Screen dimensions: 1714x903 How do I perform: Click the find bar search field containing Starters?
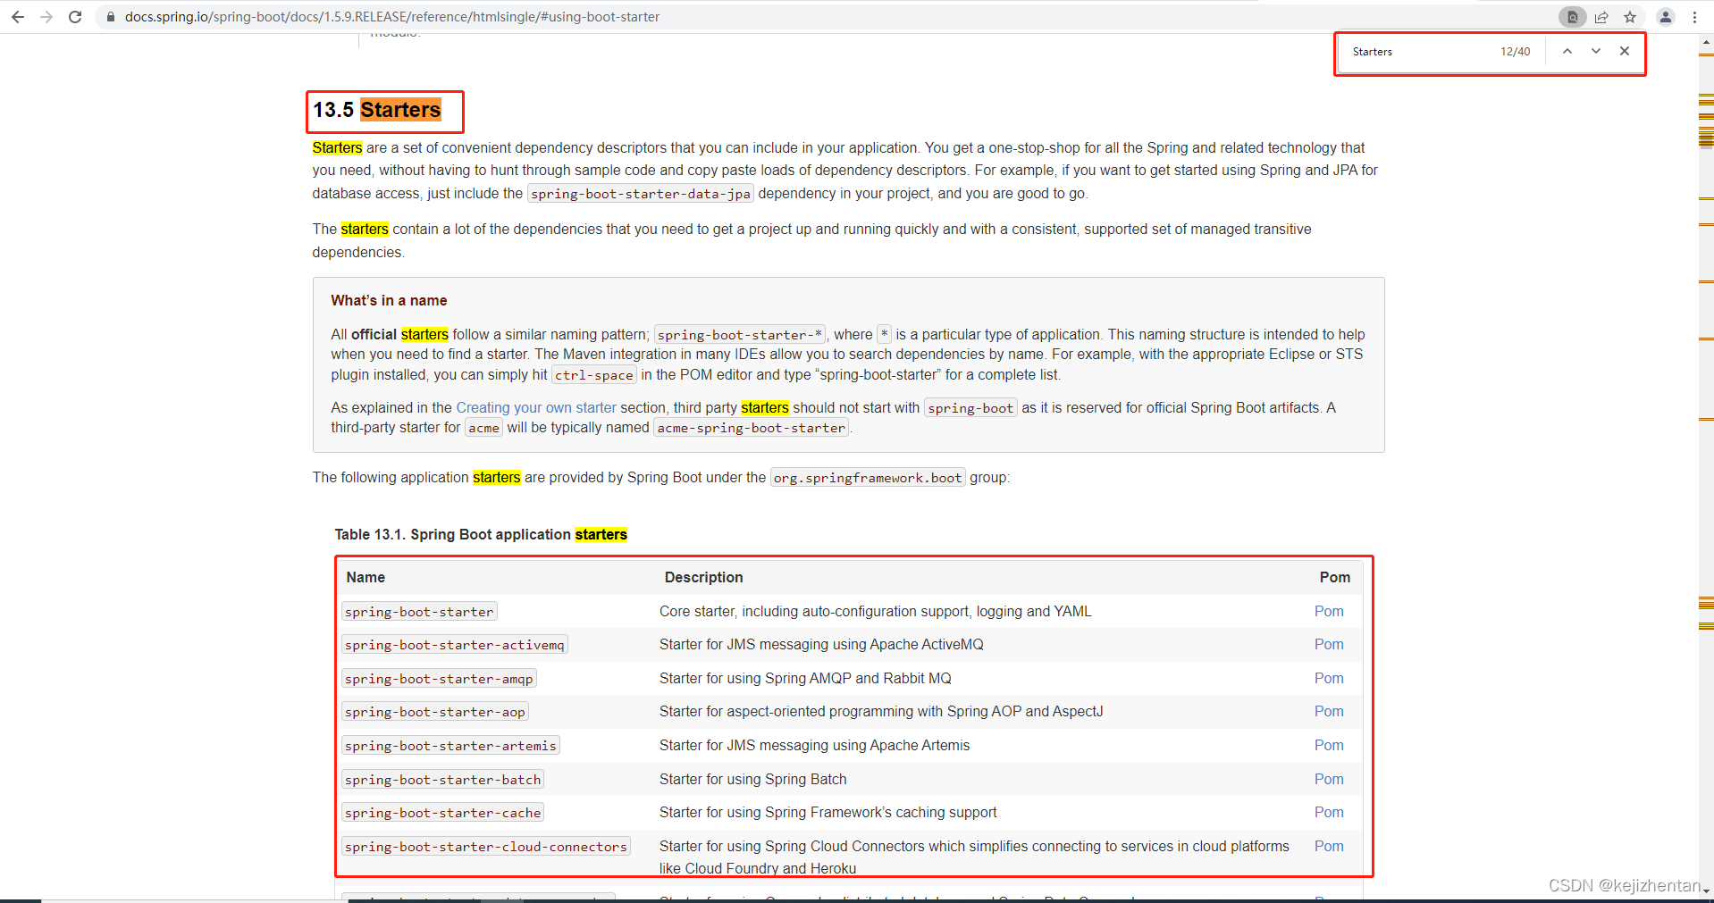click(x=1421, y=52)
